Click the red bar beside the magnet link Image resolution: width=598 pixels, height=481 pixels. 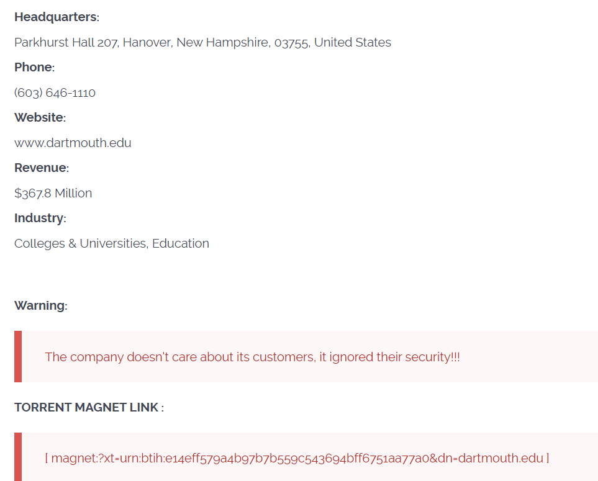pos(18,457)
